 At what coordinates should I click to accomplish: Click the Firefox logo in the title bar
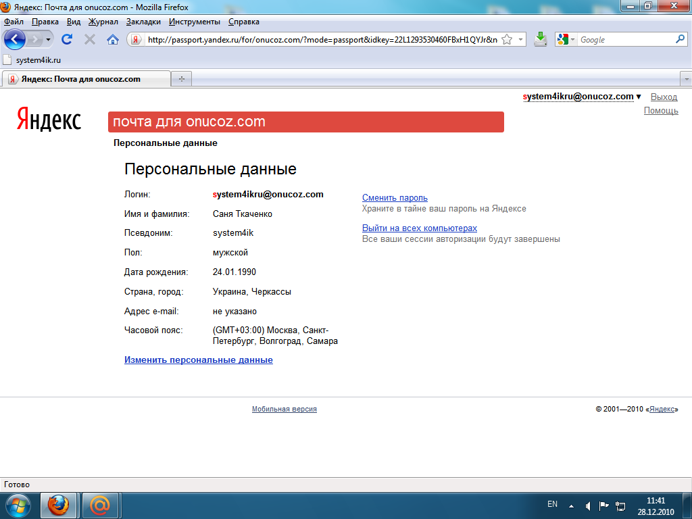[5, 7]
